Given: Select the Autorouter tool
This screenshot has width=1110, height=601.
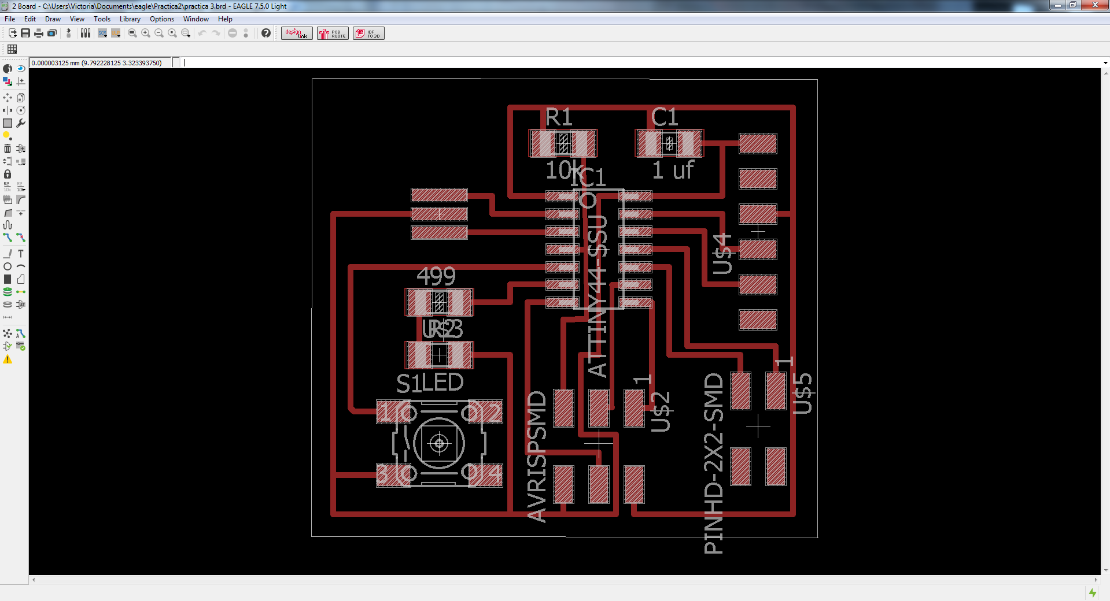Looking at the screenshot, I should [x=21, y=333].
